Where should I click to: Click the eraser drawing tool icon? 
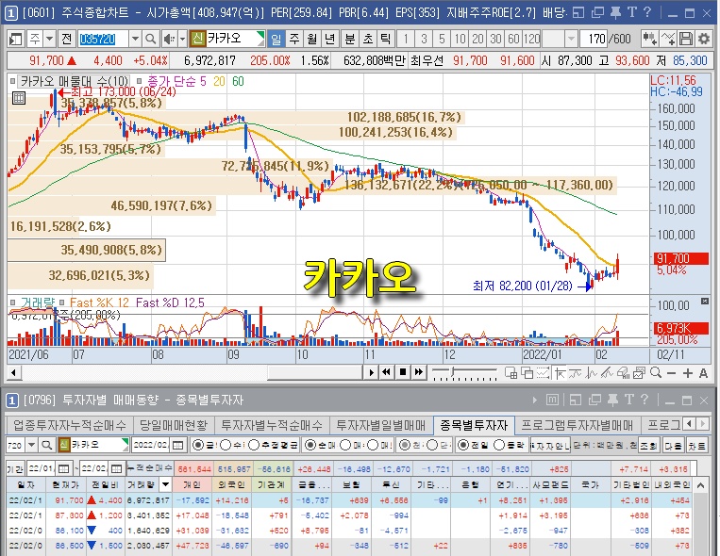point(623,373)
